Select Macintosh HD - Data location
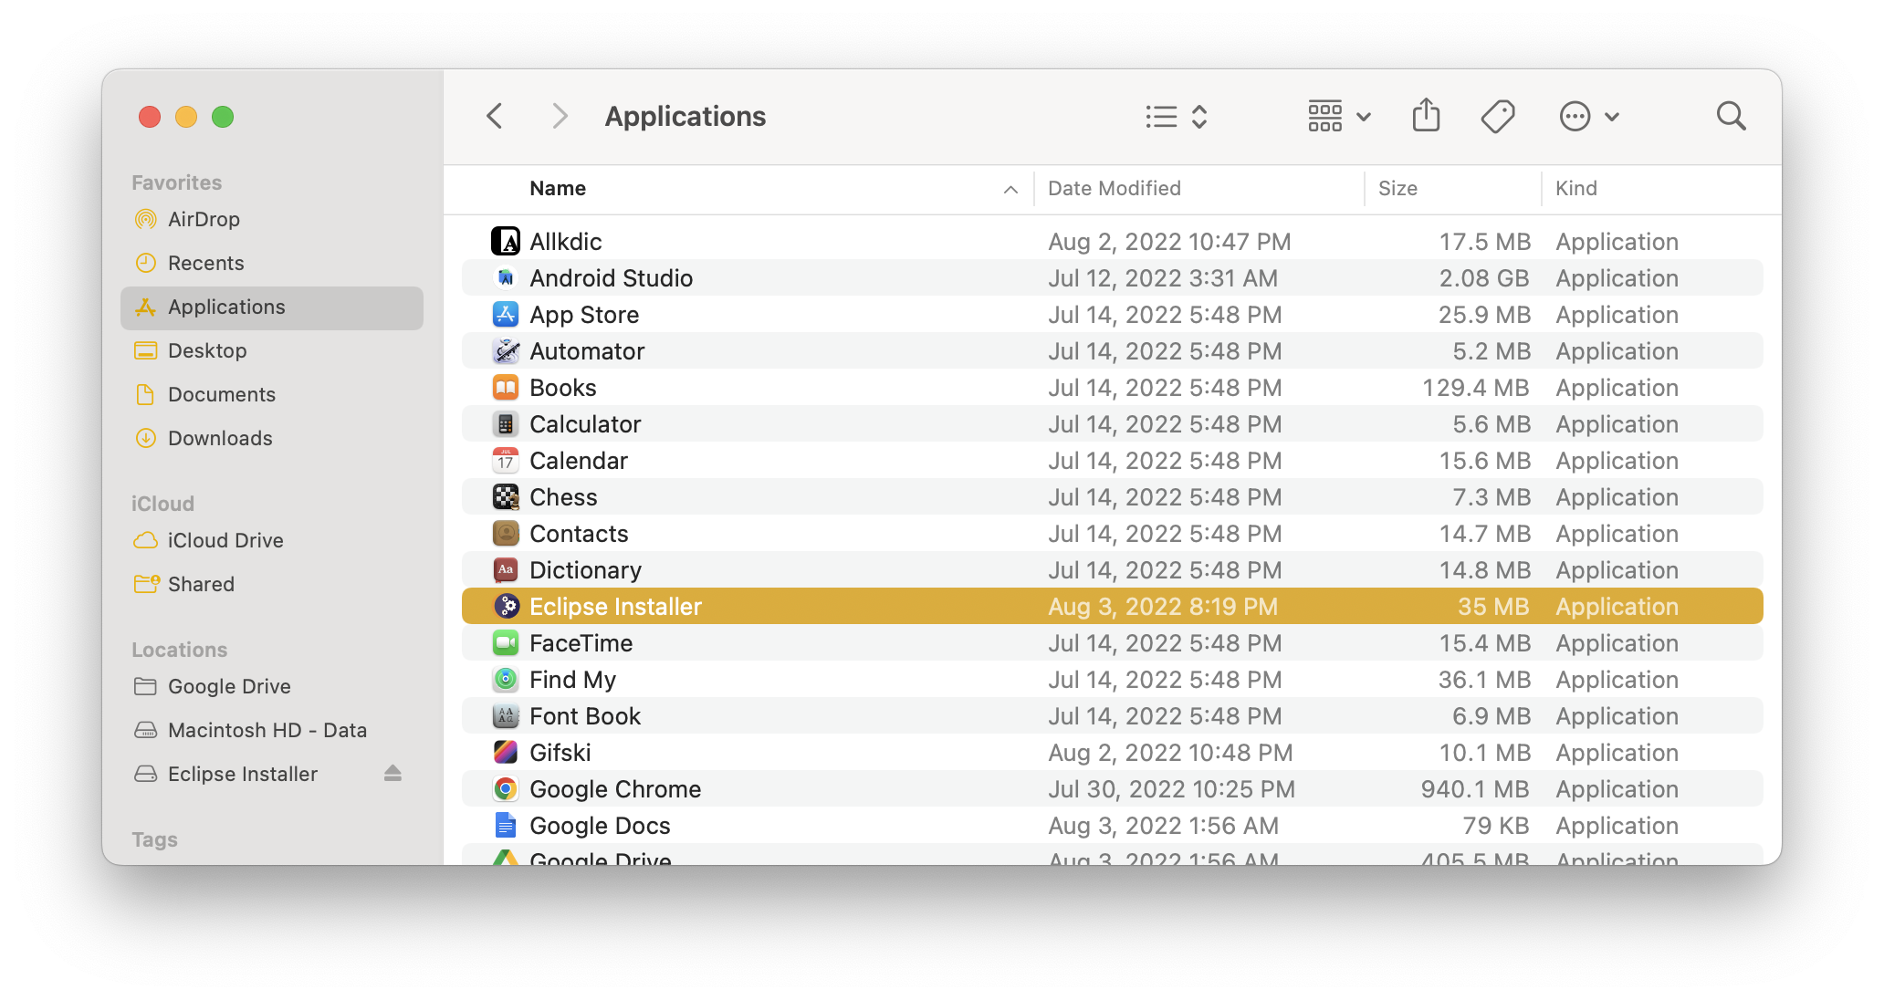This screenshot has width=1884, height=1000. [267, 730]
